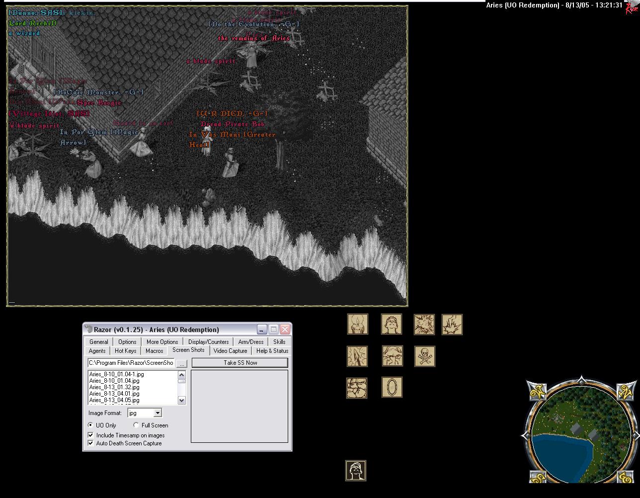Open the Hot Keys tab
Screen dimensions: 640x498
tap(125, 351)
